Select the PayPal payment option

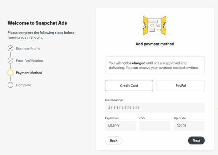click(181, 86)
